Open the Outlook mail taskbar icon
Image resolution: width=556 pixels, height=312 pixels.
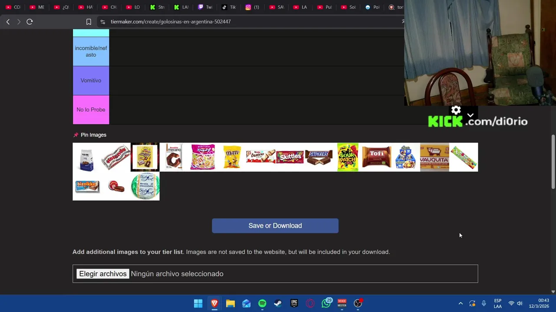tap(246, 303)
